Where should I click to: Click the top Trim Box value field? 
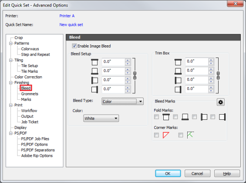(x=197, y=61)
